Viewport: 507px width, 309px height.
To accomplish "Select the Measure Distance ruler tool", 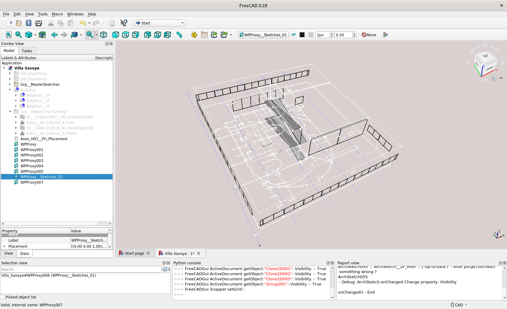I will click(179, 35).
